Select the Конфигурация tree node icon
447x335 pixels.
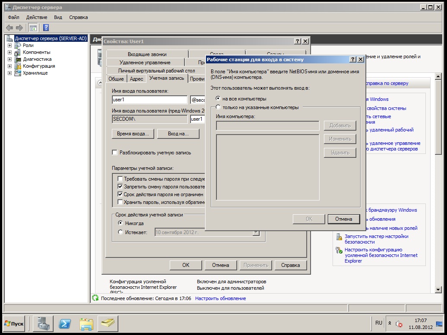coord(18,66)
